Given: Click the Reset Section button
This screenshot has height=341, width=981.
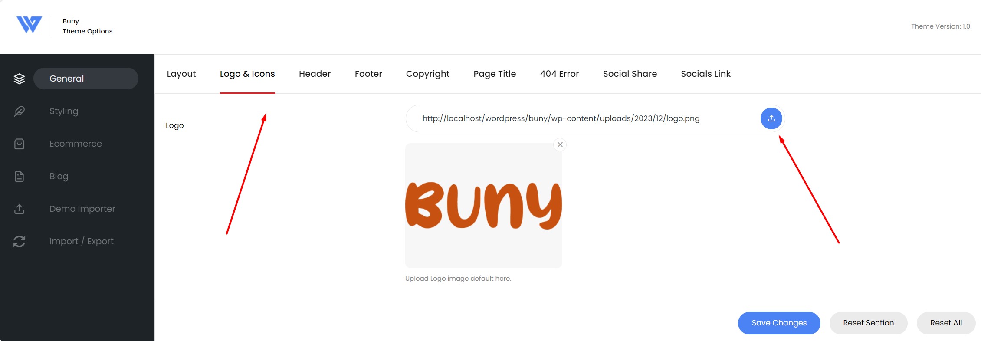Looking at the screenshot, I should tap(868, 323).
